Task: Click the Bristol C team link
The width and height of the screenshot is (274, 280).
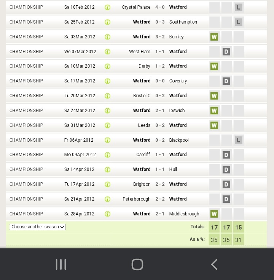Action: click(x=142, y=96)
